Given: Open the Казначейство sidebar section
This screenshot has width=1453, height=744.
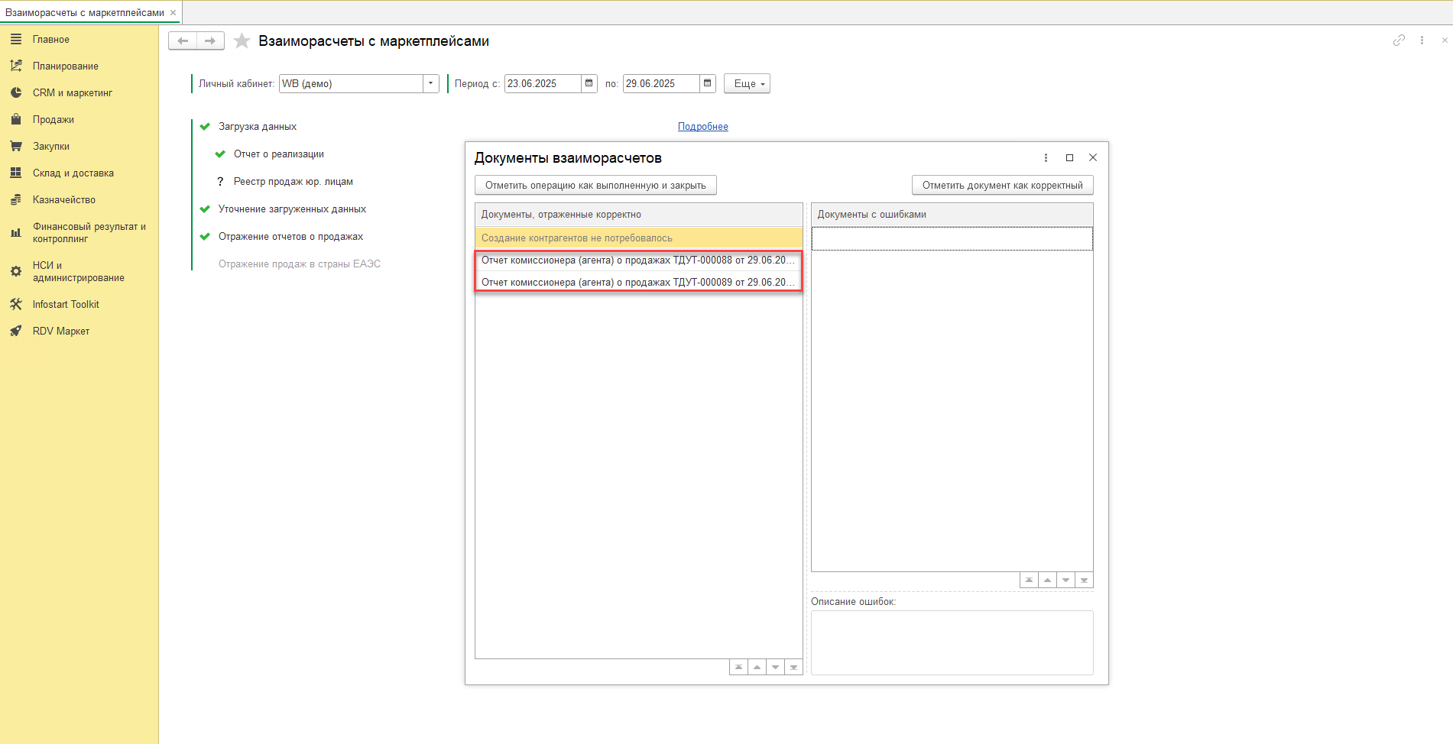Looking at the screenshot, I should pyautogui.click(x=63, y=200).
